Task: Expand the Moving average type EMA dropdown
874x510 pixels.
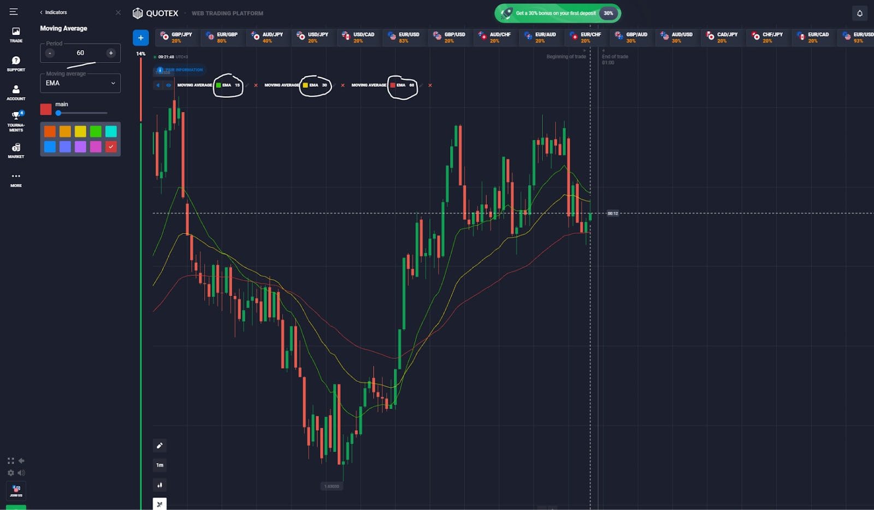Action: click(x=80, y=83)
